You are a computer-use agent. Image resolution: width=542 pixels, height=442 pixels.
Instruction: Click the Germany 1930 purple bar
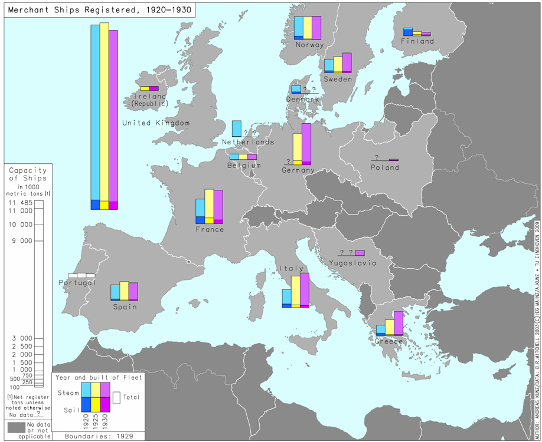point(306,143)
